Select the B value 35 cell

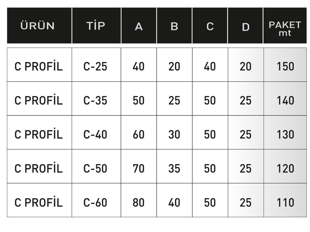(x=174, y=167)
